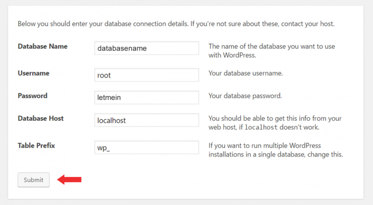The image size is (373, 205).
Task: Click the monospace localhost word in description
Action: pos(262,128)
